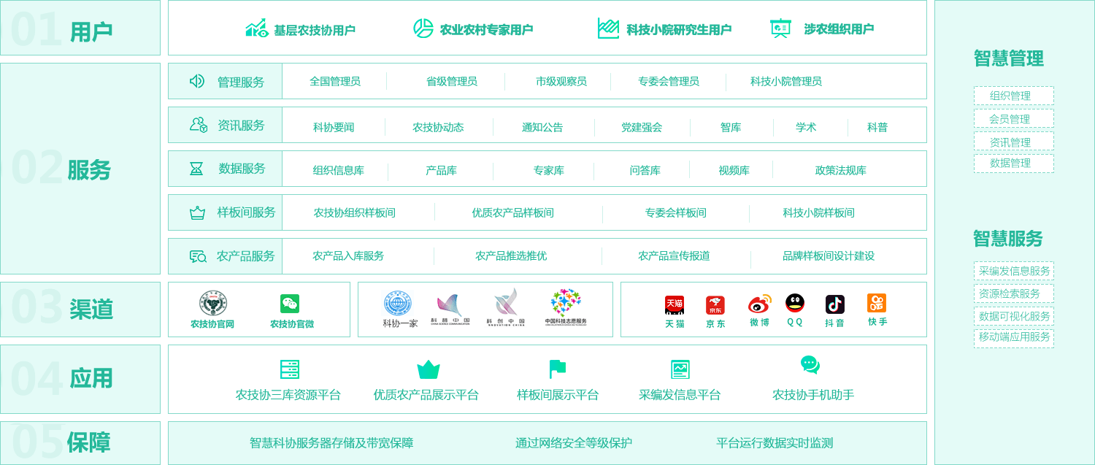This screenshot has width=1095, height=465.
Task: Click the Kuaishou (快手) icon
Action: point(877,303)
